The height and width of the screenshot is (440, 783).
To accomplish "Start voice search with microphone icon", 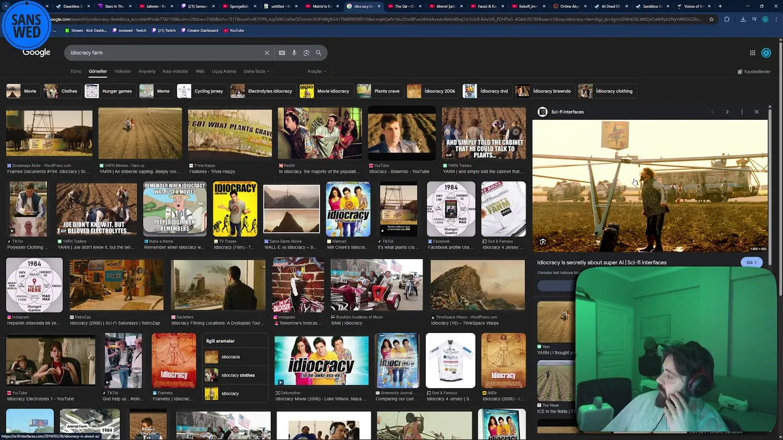I will 294,53.
